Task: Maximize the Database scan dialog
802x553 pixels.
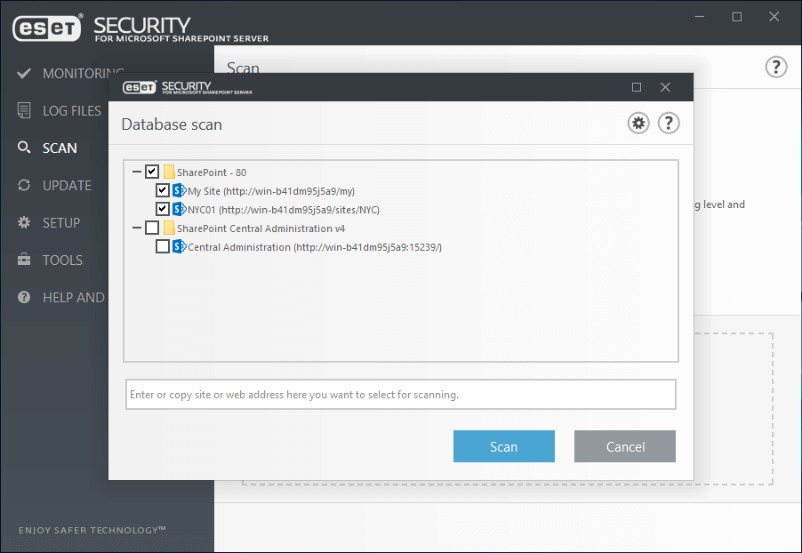Action: click(637, 87)
